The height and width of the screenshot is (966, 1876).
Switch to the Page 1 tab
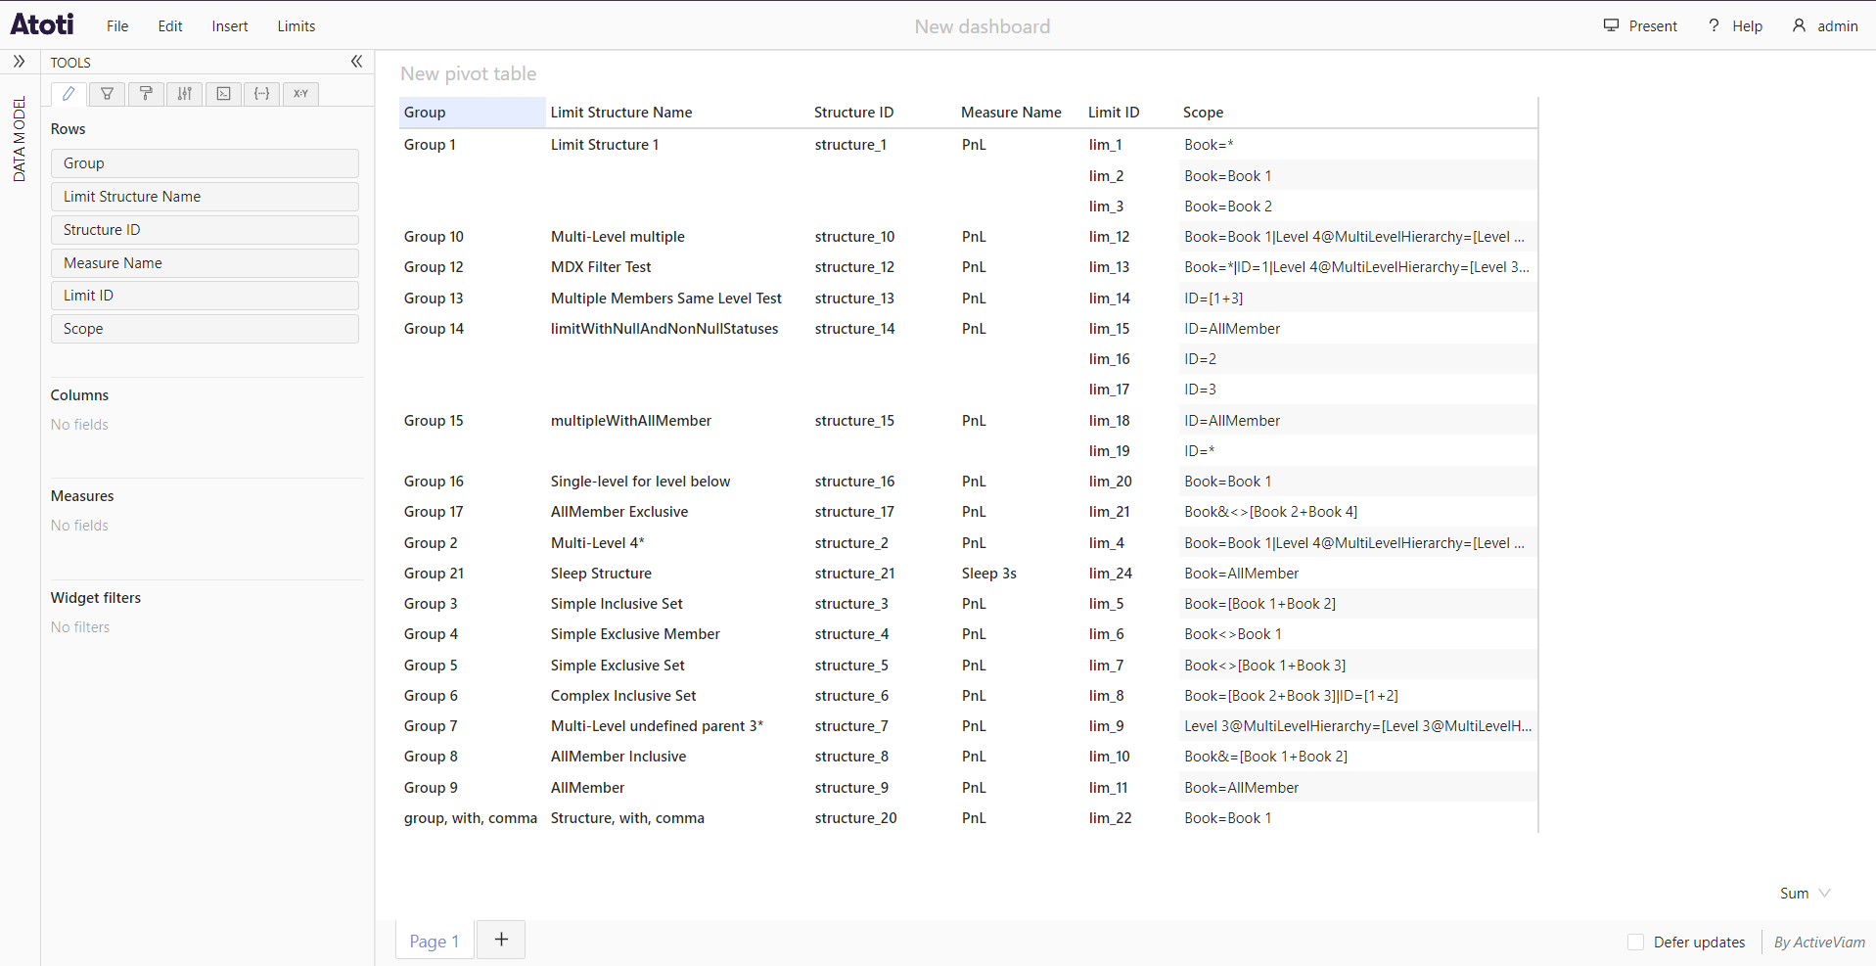point(434,941)
